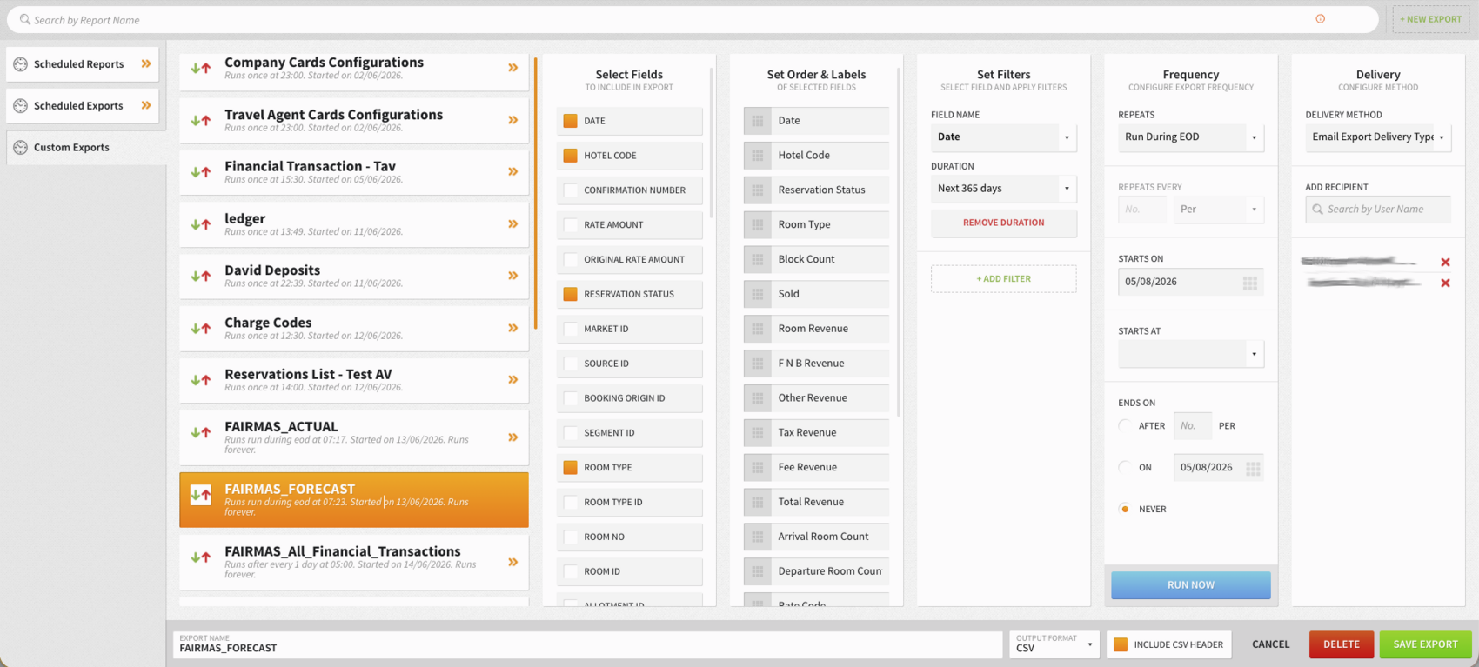Screen dimensions: 1479x667
Task: Select the On radio button under Ends On
Action: click(1125, 467)
